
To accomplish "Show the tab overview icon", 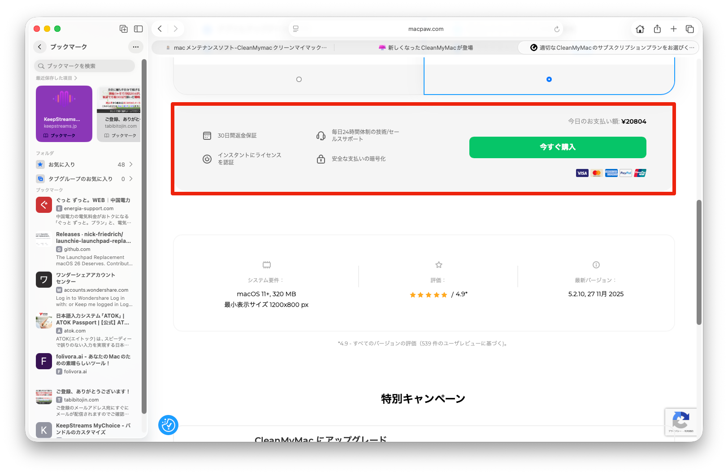I will coord(689,29).
